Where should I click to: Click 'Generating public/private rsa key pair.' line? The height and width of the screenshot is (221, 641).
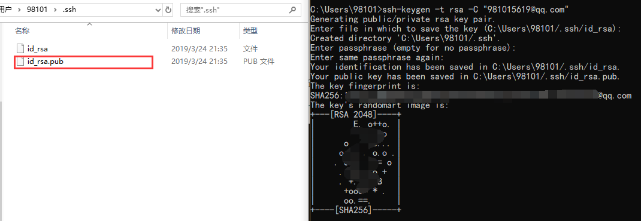click(403, 19)
